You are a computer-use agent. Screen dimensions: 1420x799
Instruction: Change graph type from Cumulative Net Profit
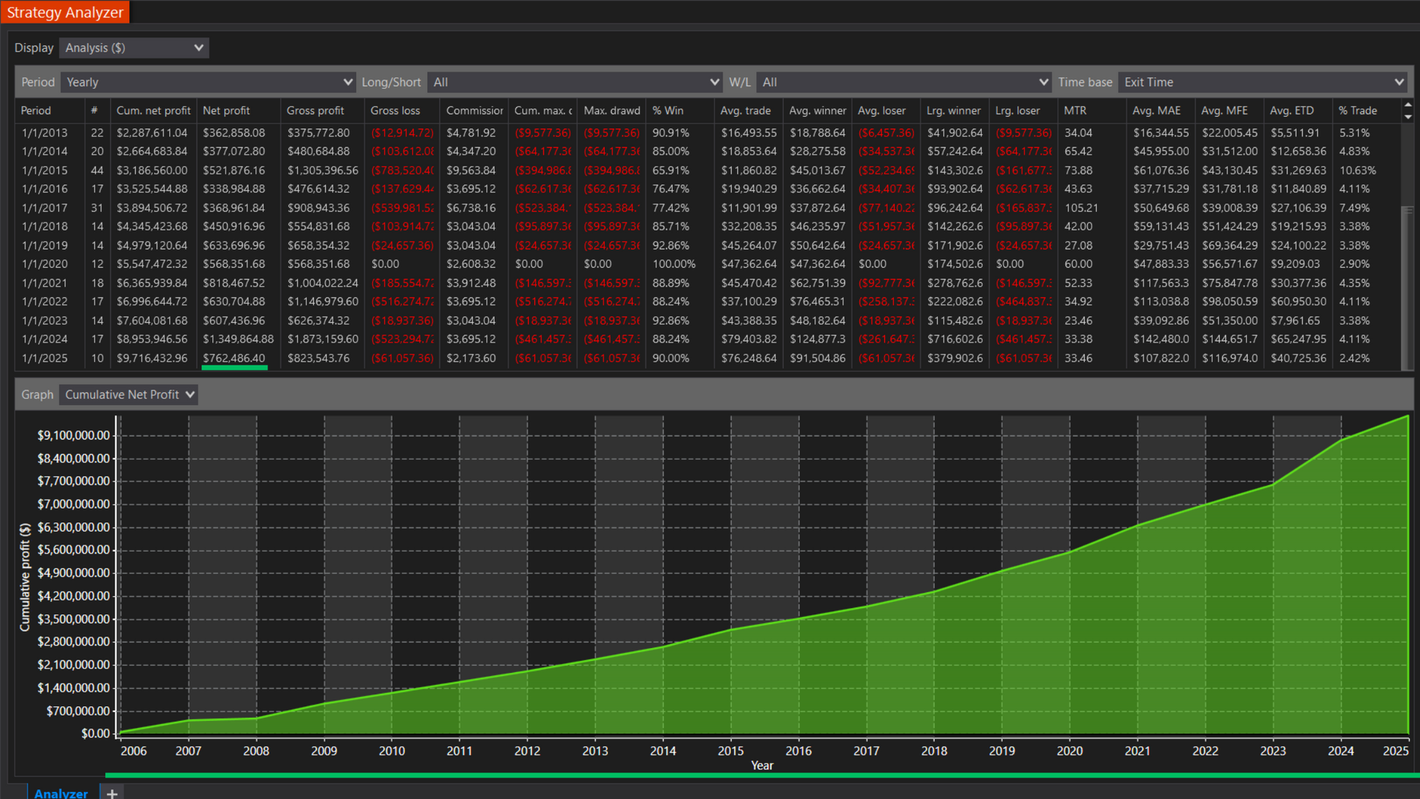pyautogui.click(x=129, y=395)
